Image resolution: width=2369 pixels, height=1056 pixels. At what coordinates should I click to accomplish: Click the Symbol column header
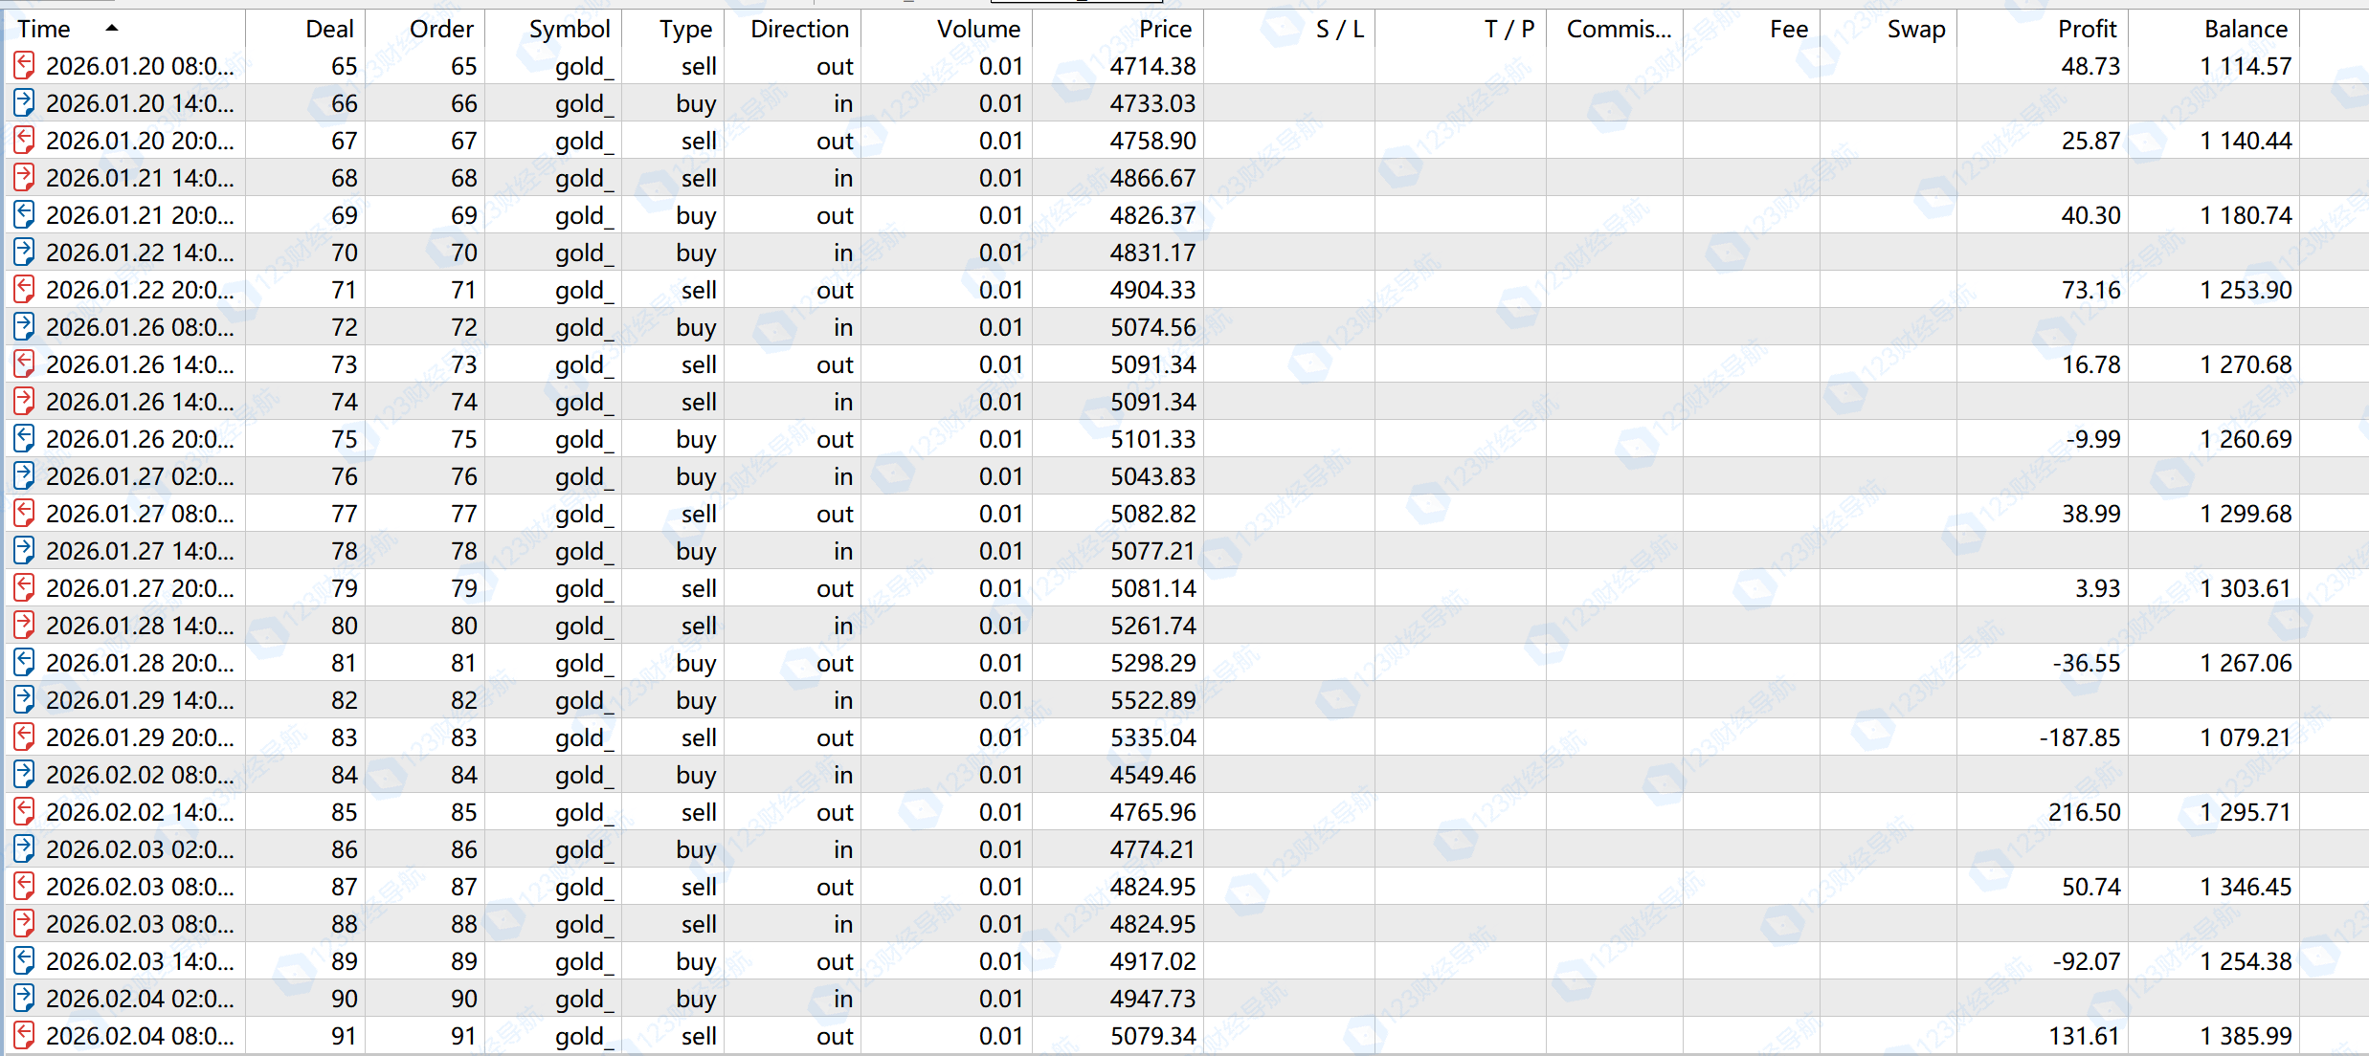point(569,29)
